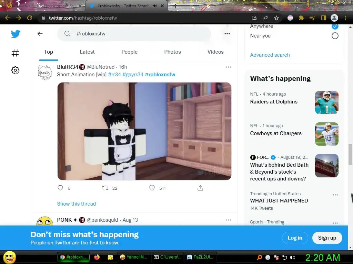
Task: Open search options three-dot menu
Action: [227, 34]
